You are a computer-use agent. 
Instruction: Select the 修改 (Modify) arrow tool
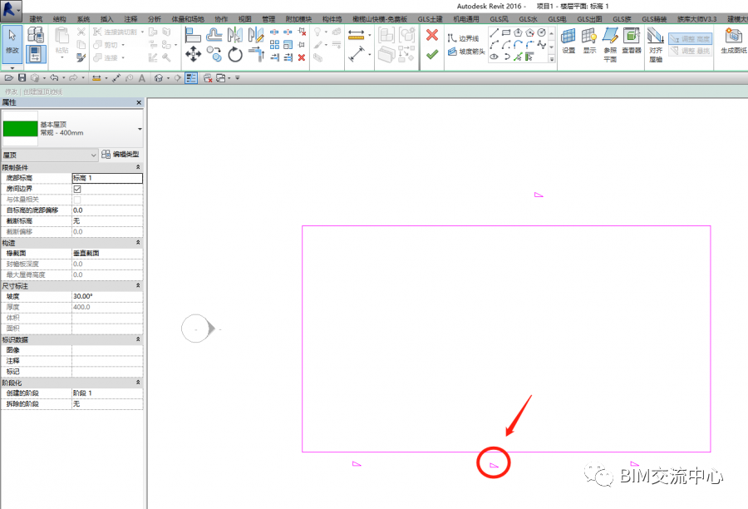[x=12, y=44]
